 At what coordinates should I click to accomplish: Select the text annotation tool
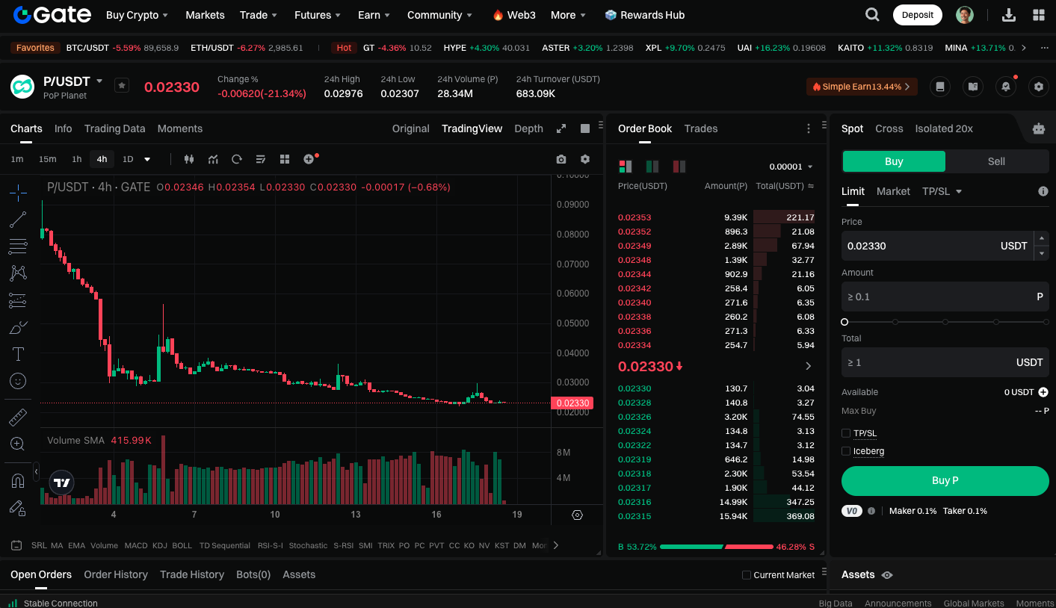18,354
